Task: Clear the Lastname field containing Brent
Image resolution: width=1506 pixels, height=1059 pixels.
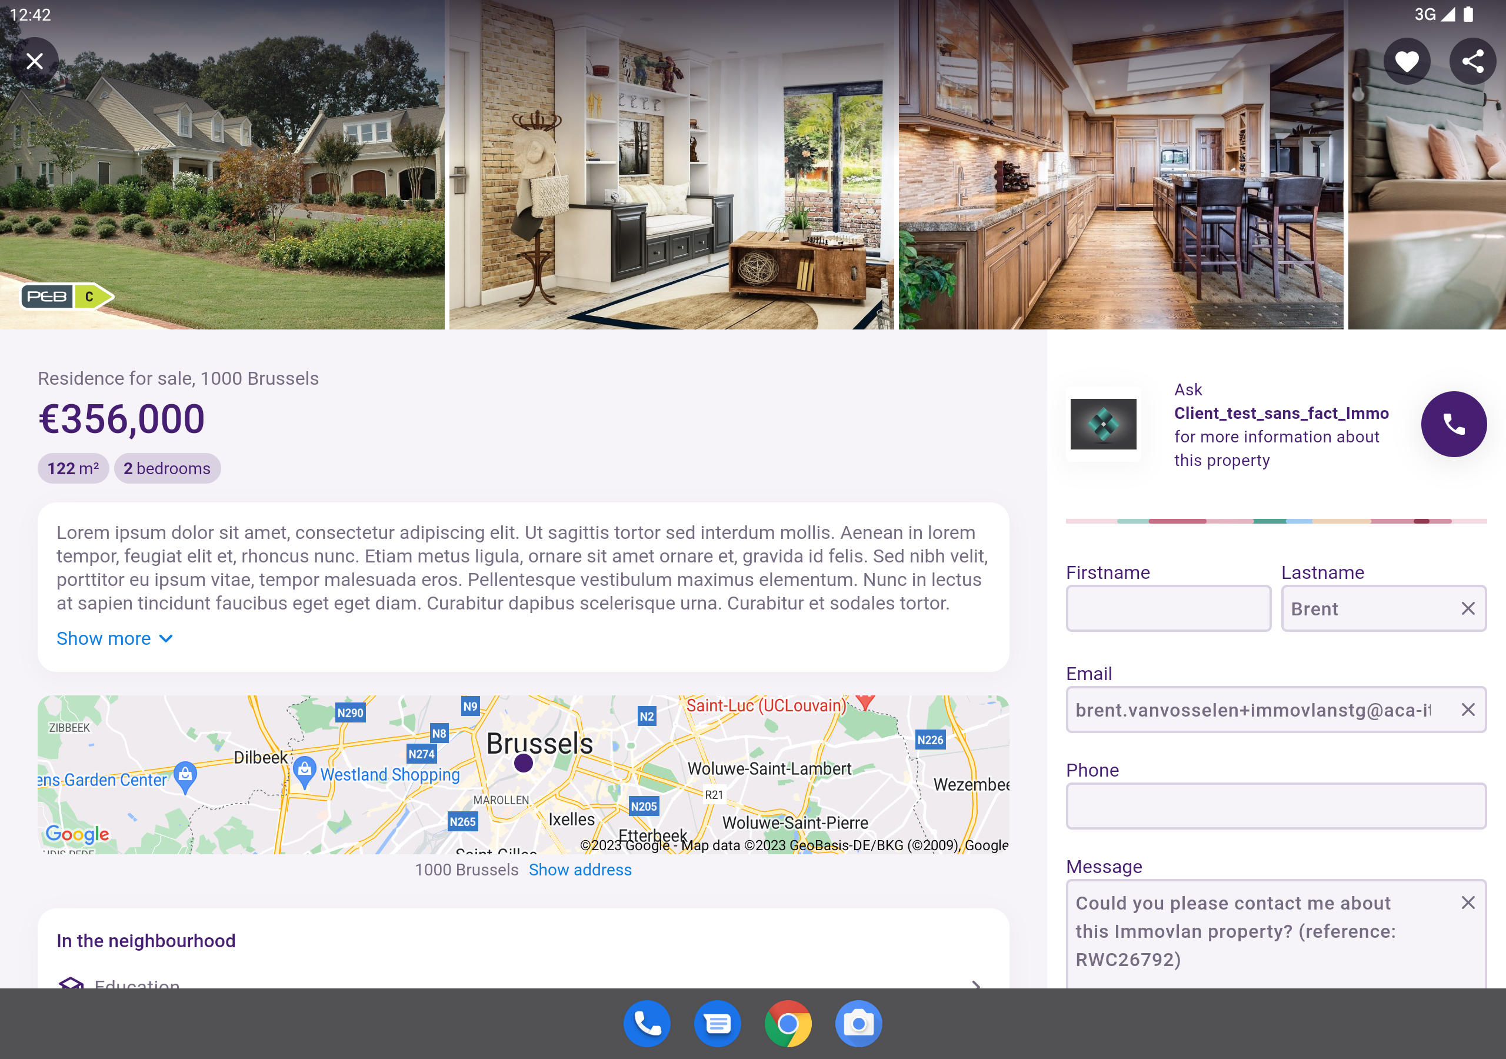Action: point(1467,608)
